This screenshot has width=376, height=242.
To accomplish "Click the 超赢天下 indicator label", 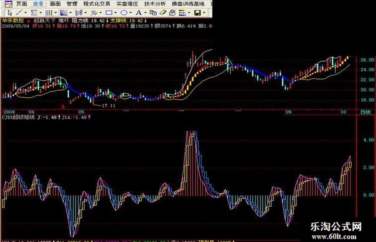I will click(44, 21).
